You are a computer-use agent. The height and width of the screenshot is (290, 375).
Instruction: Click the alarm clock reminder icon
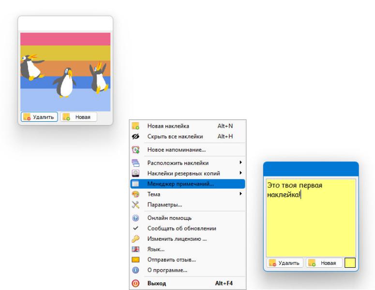[135, 150]
